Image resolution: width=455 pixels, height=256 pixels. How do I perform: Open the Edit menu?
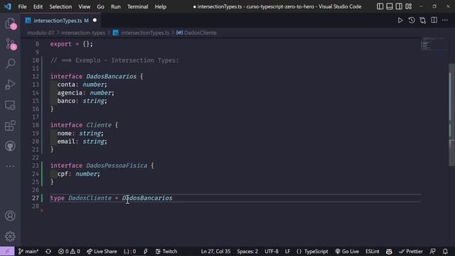coord(38,6)
